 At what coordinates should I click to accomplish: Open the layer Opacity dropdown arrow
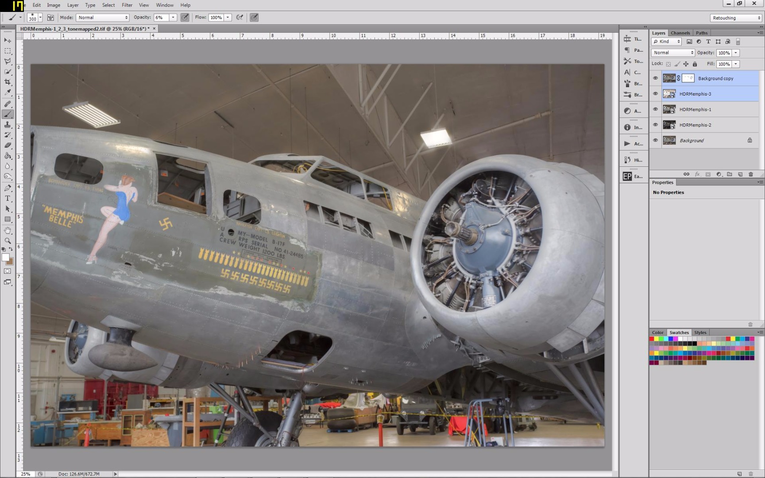point(736,53)
